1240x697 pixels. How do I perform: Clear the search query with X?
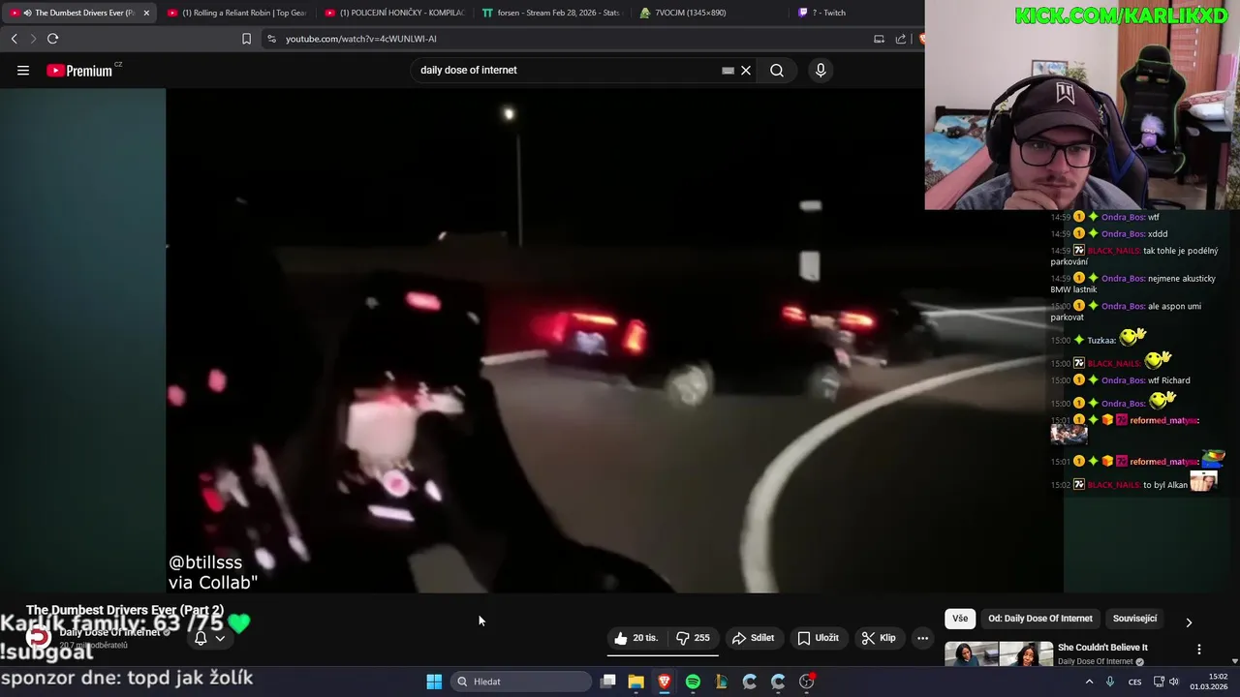(746, 70)
